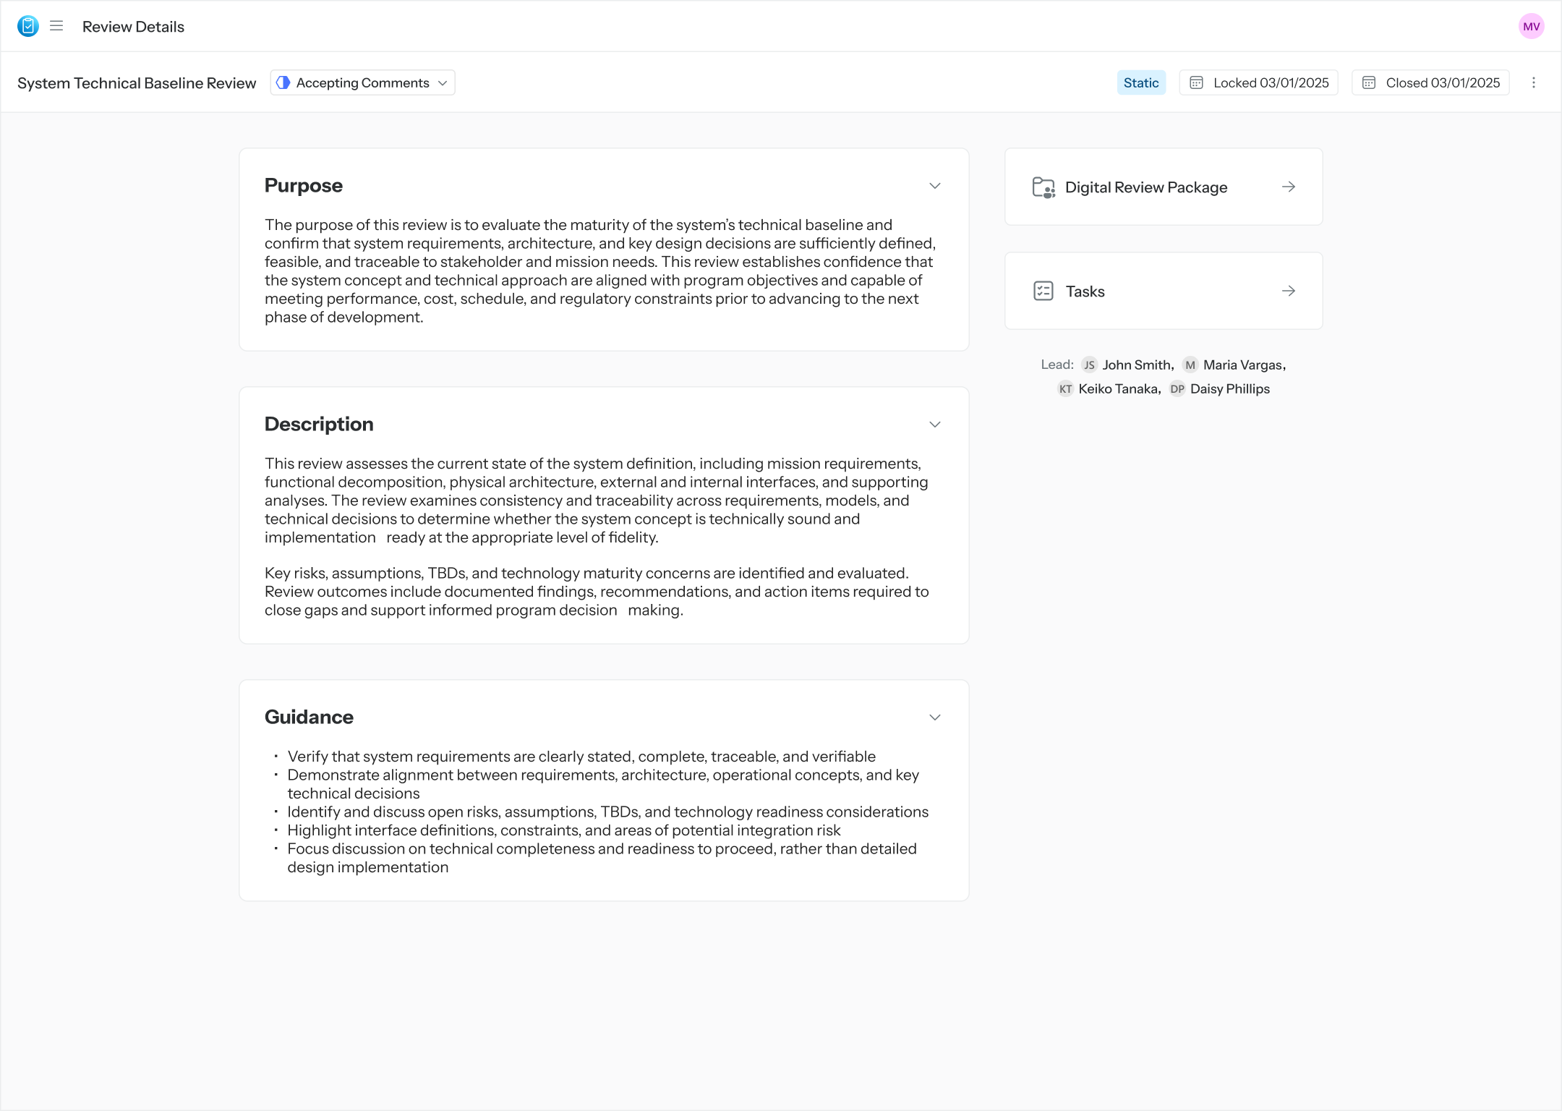Viewport: 1562px width, 1111px height.
Task: Click the arrow on the Tasks card
Action: pos(1289,291)
